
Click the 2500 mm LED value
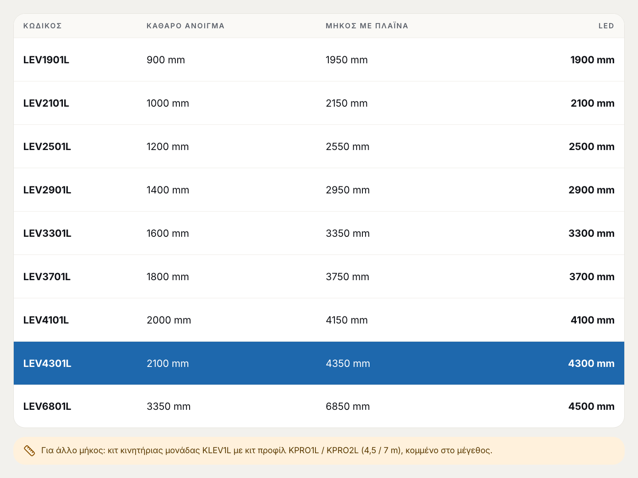pyautogui.click(x=591, y=146)
